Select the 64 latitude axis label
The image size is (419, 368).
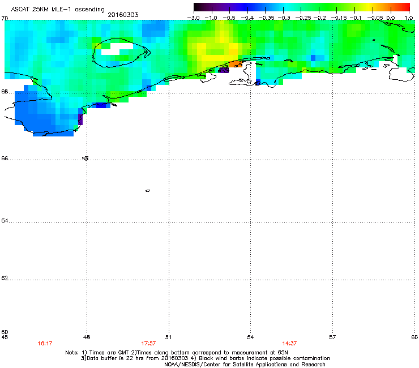click(5, 221)
